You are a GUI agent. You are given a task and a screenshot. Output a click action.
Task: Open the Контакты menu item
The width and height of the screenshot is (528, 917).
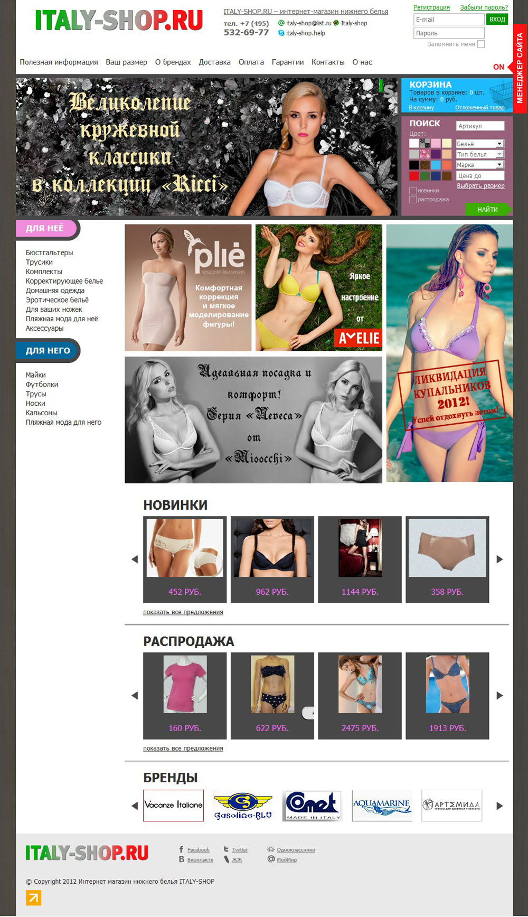[328, 62]
